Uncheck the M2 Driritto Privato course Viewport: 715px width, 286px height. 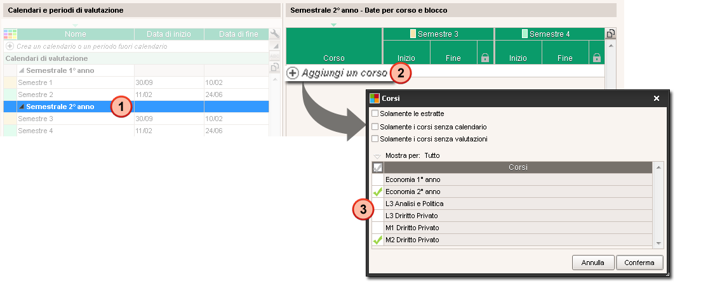pos(378,240)
